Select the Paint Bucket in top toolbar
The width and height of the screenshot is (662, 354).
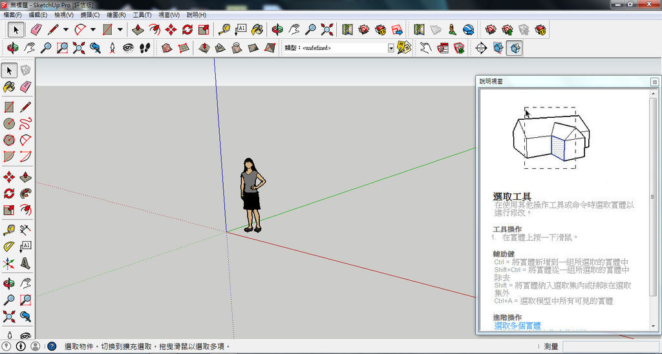tap(257, 30)
